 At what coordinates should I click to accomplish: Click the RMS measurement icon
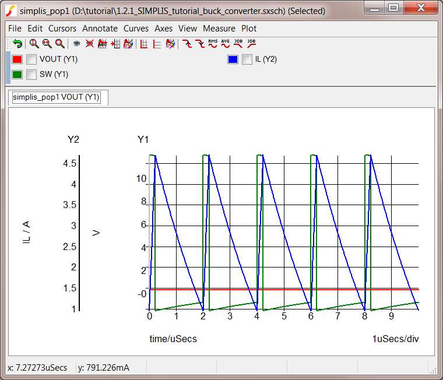(x=213, y=44)
